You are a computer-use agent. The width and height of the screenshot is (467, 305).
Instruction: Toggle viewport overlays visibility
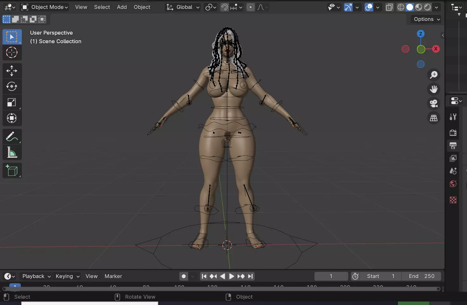point(369,7)
